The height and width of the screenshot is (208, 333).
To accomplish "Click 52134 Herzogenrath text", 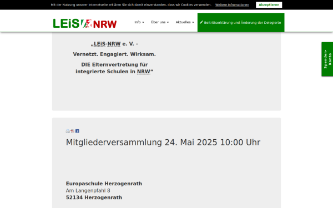I will click(94, 197).
